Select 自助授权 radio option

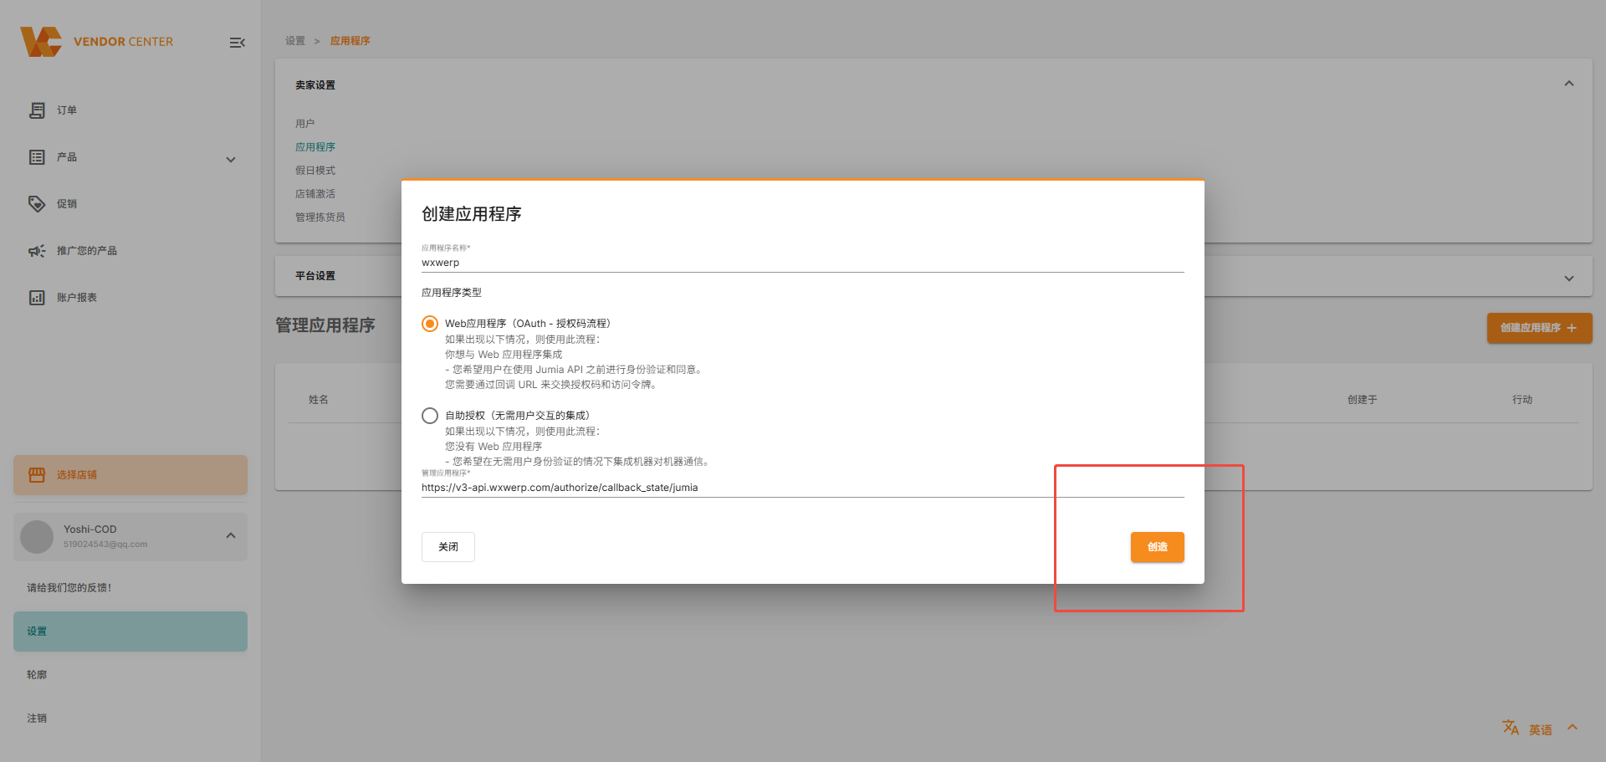pyautogui.click(x=430, y=416)
